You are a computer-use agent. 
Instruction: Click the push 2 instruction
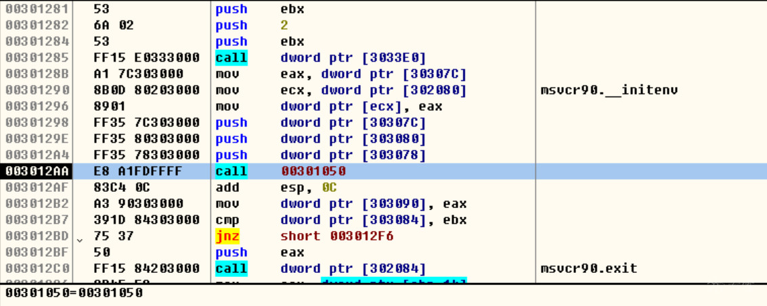[x=252, y=26]
